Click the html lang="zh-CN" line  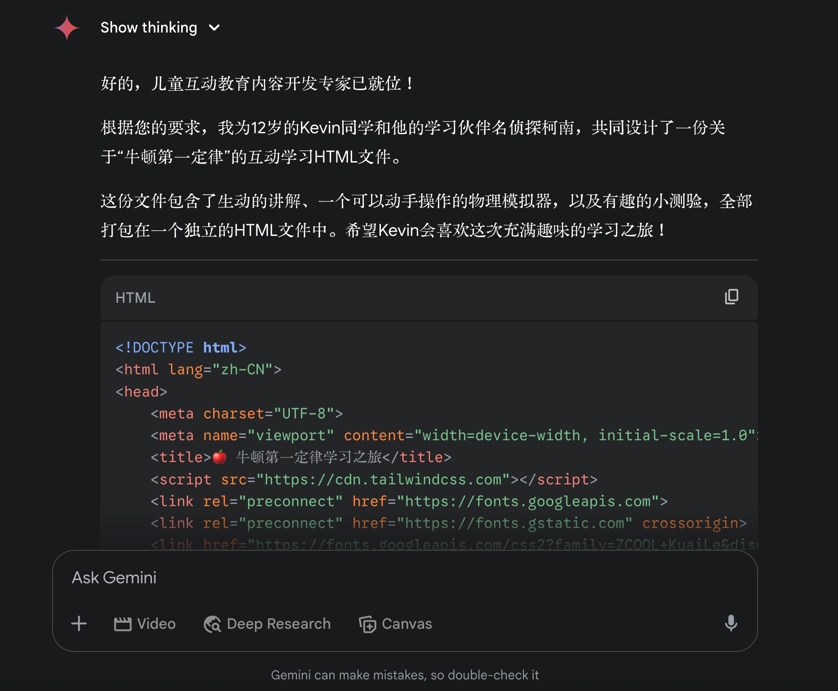(x=198, y=370)
